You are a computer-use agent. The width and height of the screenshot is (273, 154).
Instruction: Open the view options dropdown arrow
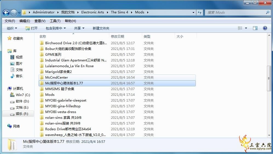tap(246, 28)
